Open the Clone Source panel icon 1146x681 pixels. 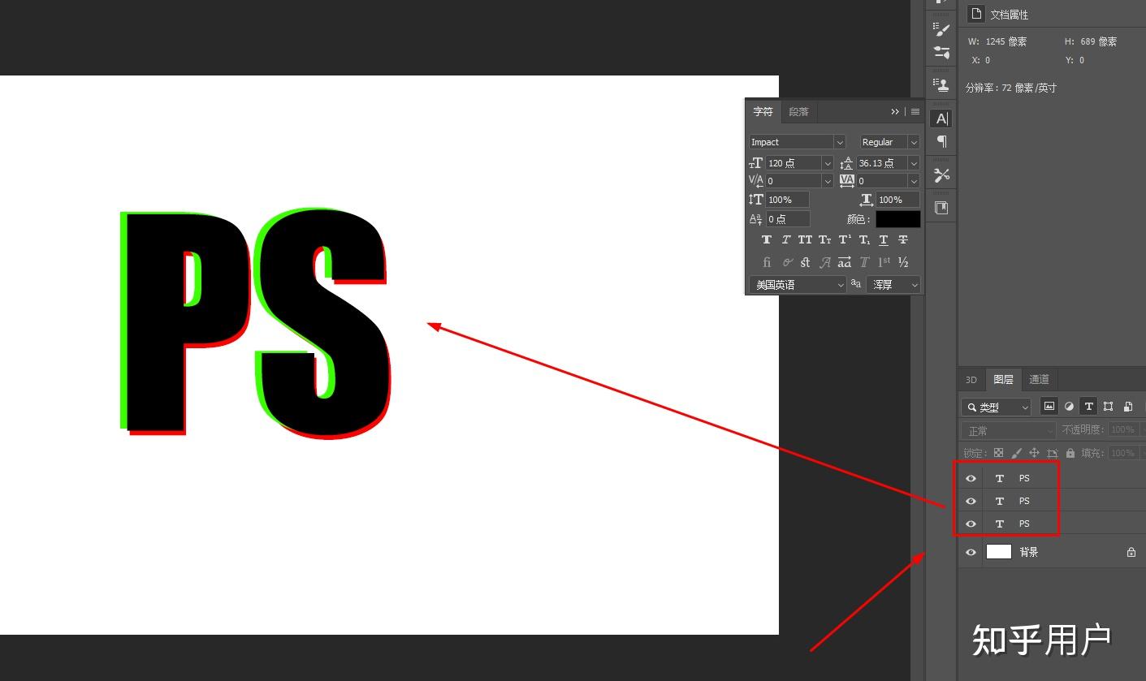941,84
